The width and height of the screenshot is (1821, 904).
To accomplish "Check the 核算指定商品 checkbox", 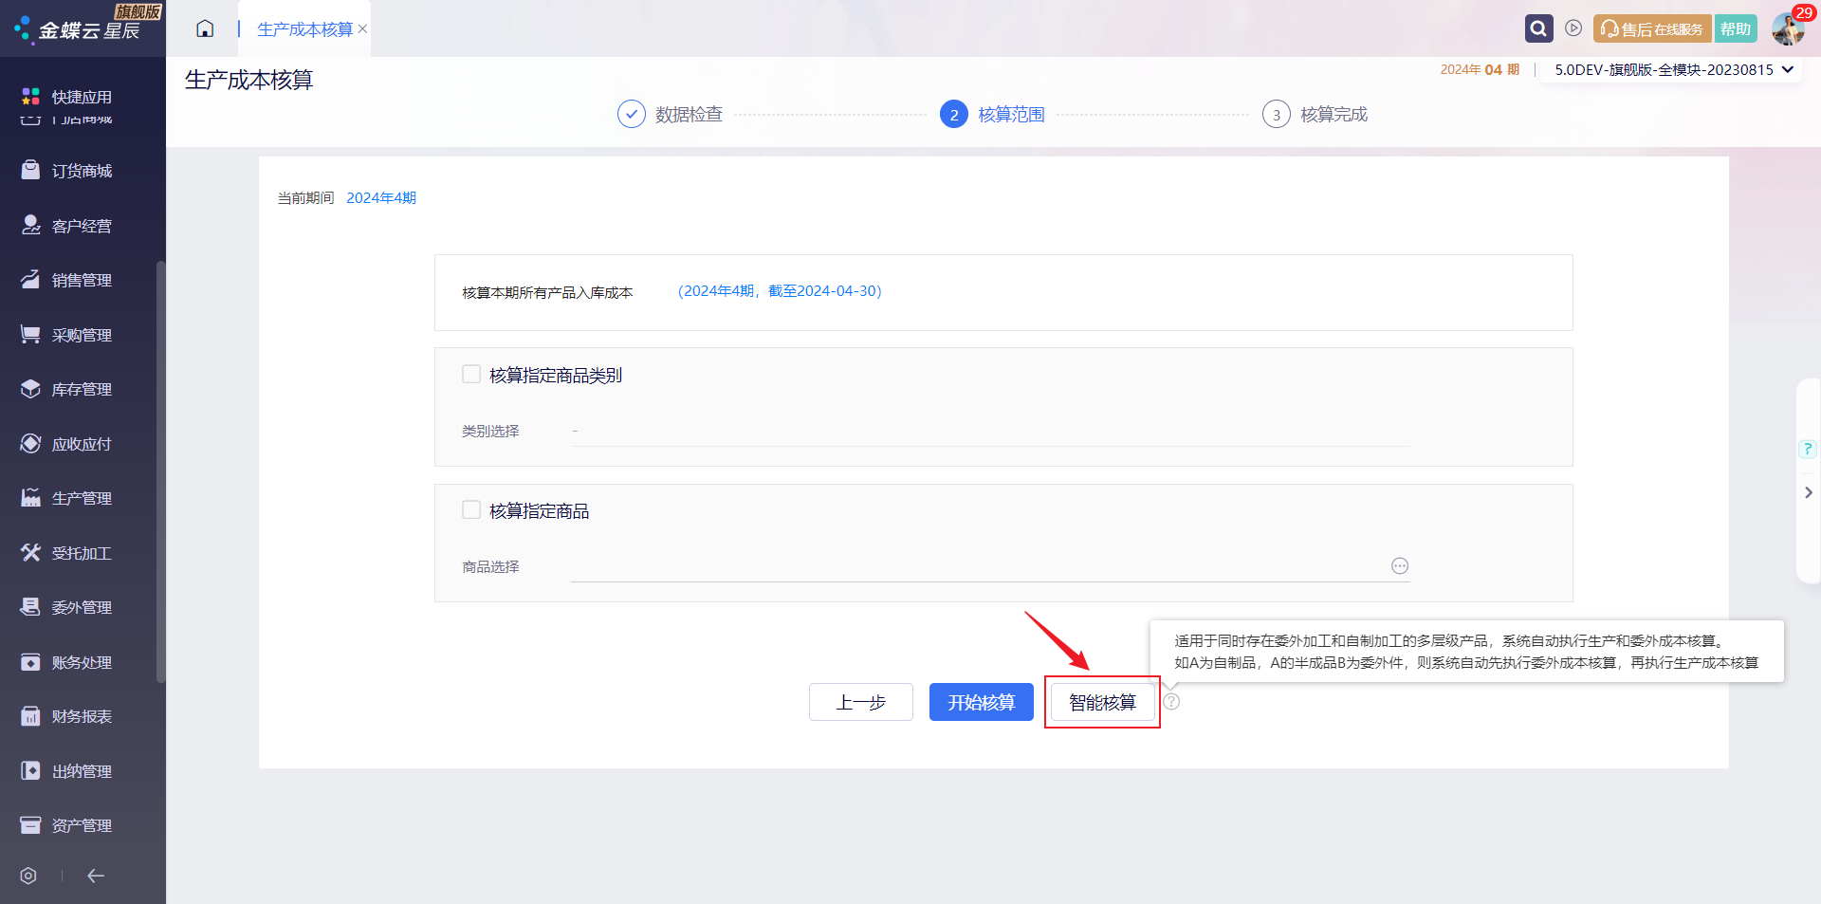I will 471,510.
